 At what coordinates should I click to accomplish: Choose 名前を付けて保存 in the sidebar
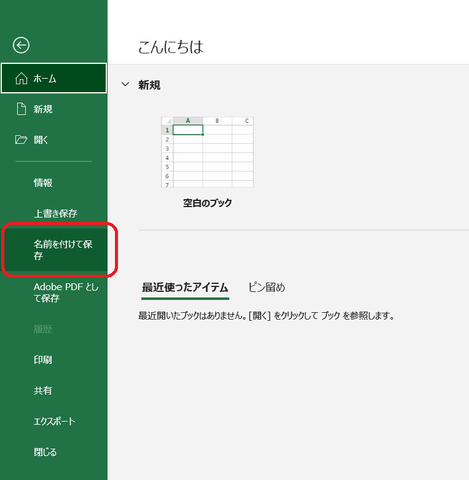coord(63,250)
